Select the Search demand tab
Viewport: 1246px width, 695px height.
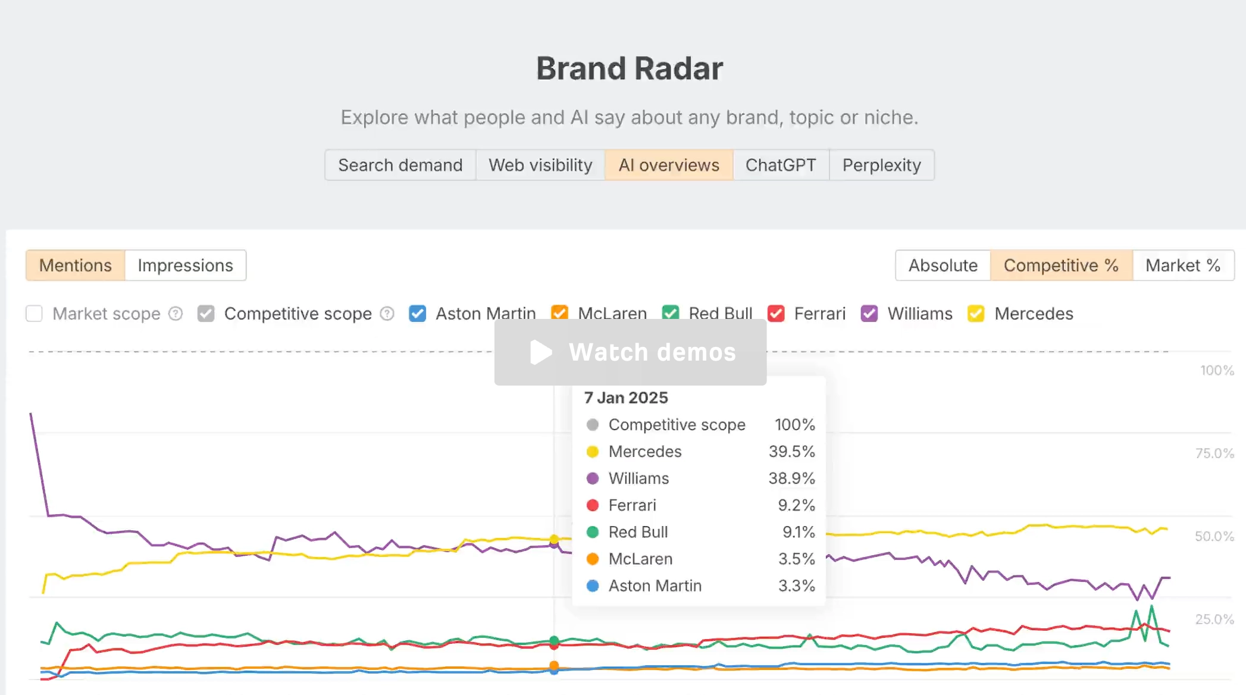[400, 165]
